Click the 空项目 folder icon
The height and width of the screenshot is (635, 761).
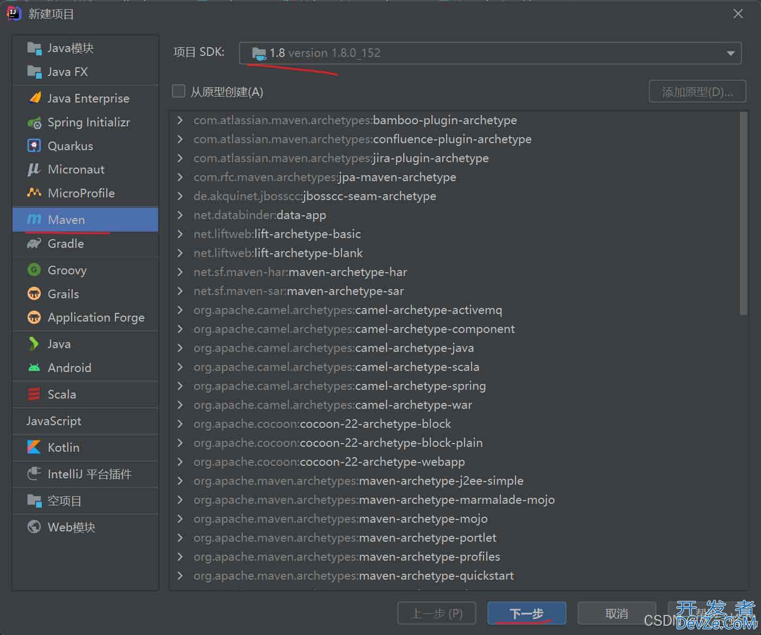(x=34, y=501)
